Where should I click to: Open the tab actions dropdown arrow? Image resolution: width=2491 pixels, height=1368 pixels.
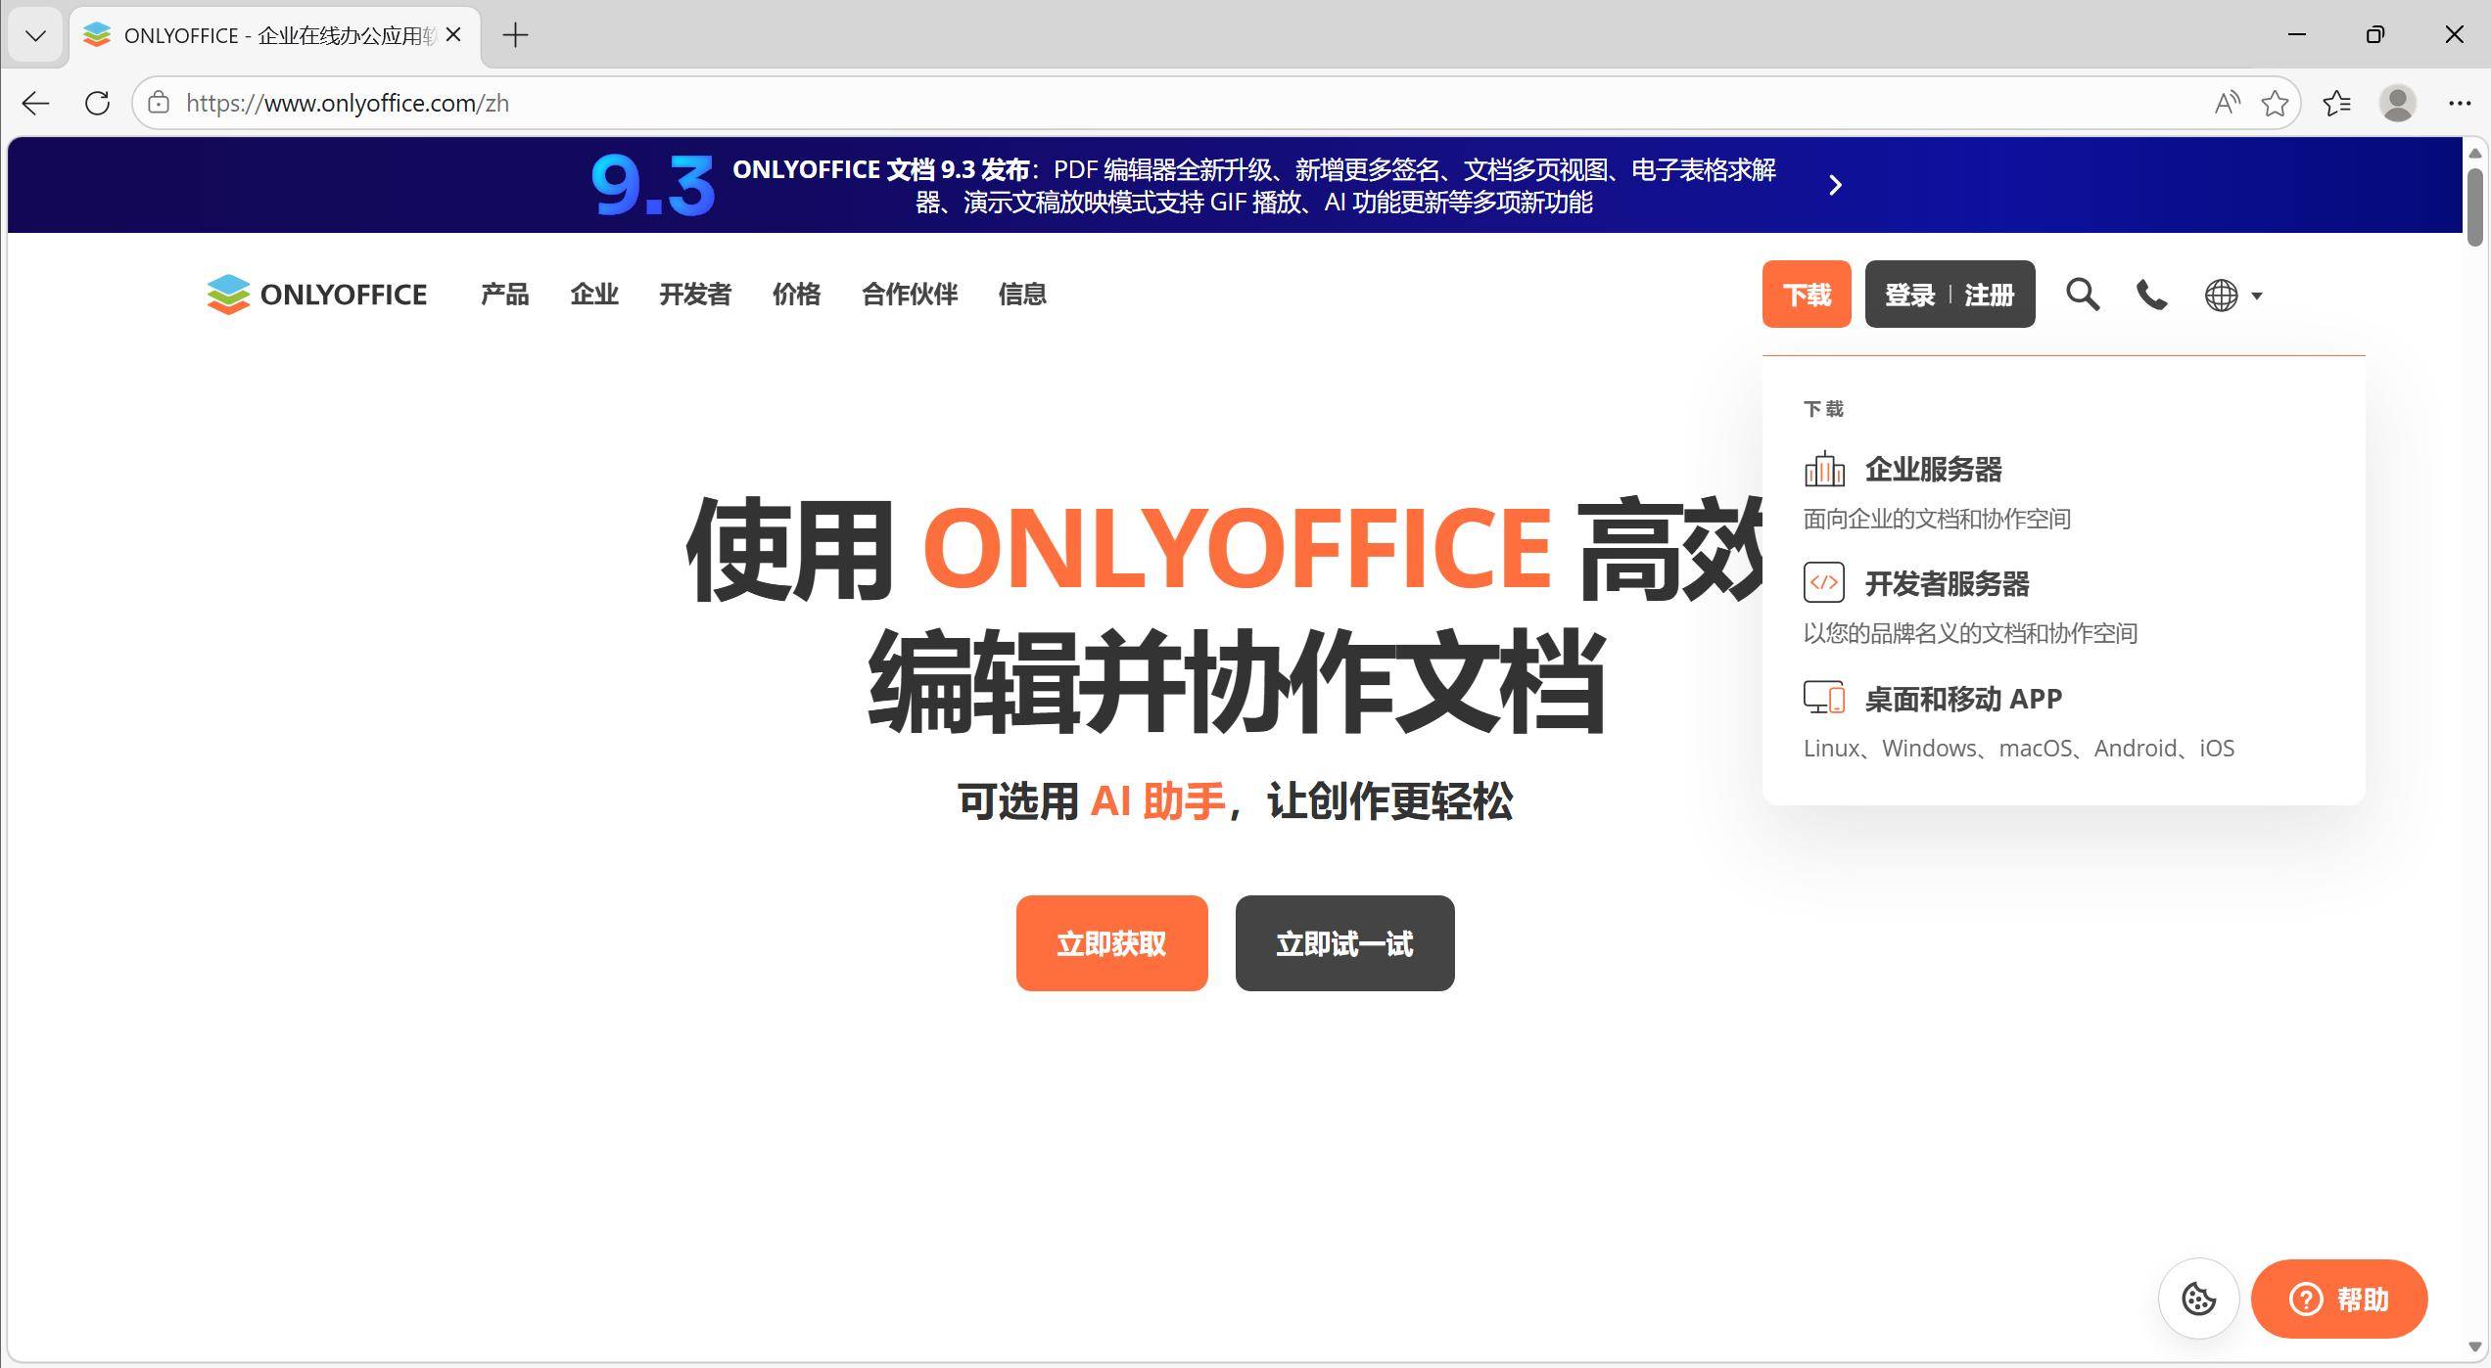pos(36,36)
